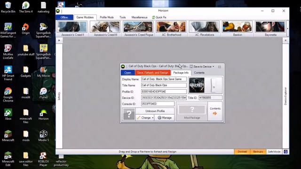Click Save, Rehash, and Resign button
Image resolution: width=301 pixels, height=169 pixels.
(x=152, y=73)
